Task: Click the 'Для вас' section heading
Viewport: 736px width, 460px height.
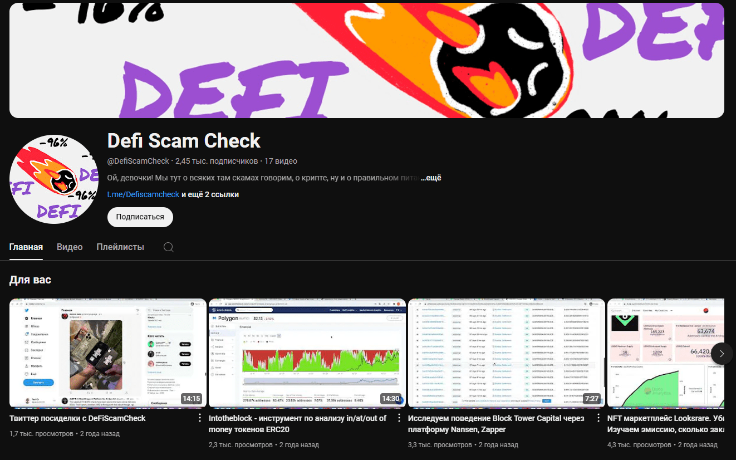Action: pyautogui.click(x=30, y=280)
